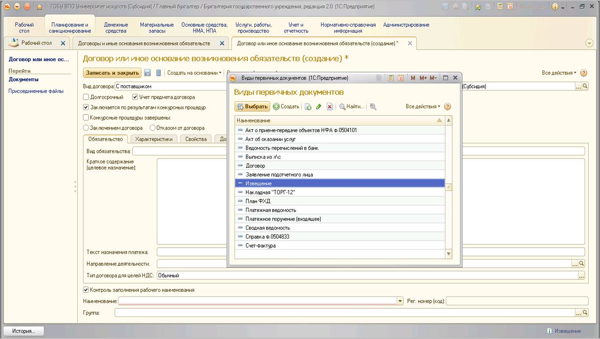
Task: Click the M memory button in the dialog
Action: click(413, 78)
